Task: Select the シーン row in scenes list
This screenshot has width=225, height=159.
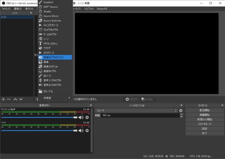Action: pyautogui.click(x=17, y=17)
